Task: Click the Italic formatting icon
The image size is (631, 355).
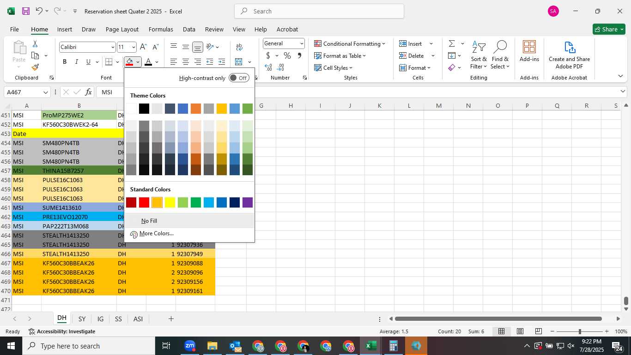Action: (76, 62)
